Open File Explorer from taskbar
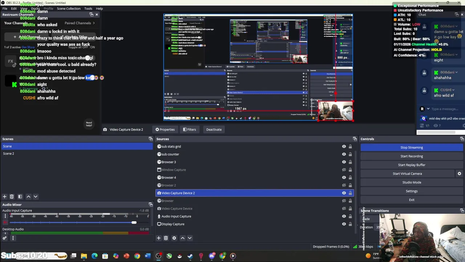Image resolution: width=465 pixels, height=262 pixels. pos(84,256)
